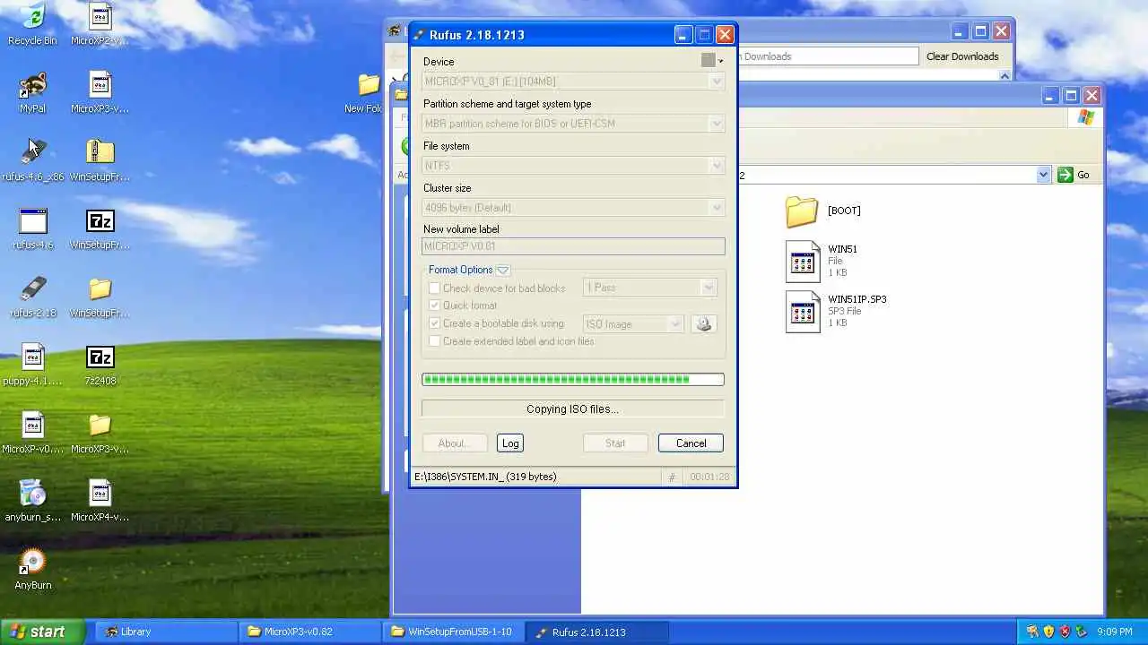This screenshot has width=1148, height=645.
Task: Click Clear Downloads in the Downloads window
Action: pos(962,56)
